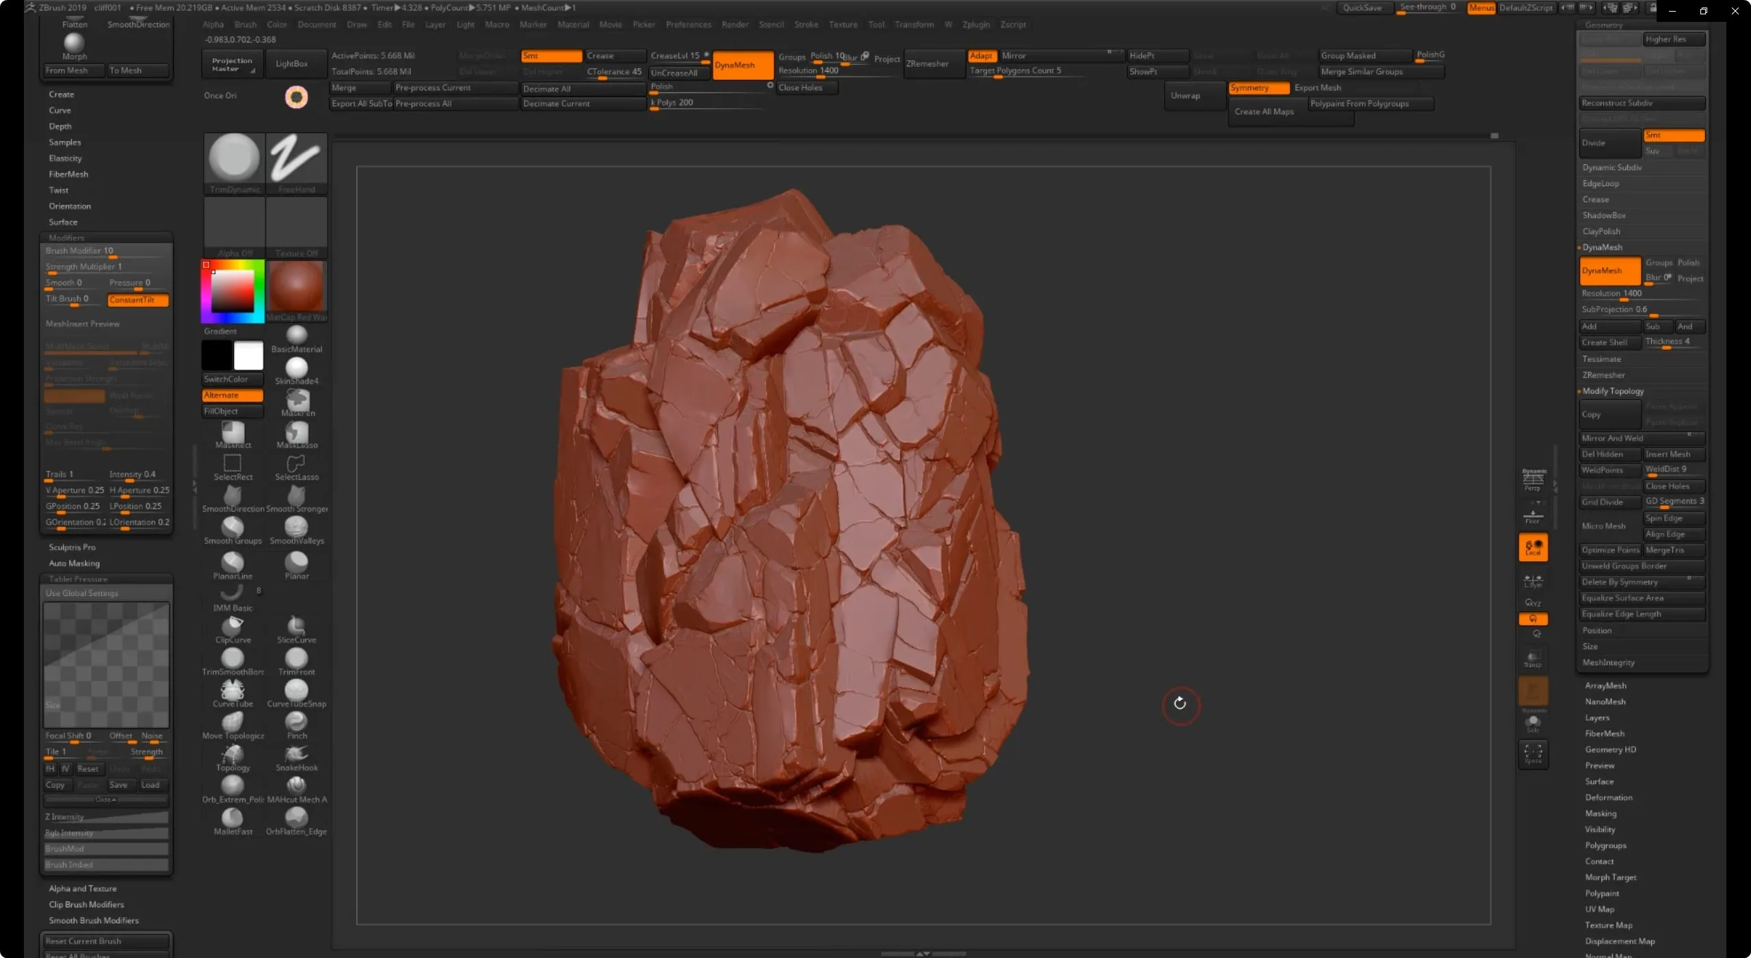Open the Zplugin menu
Image resolution: width=1751 pixels, height=958 pixels.
coord(975,25)
